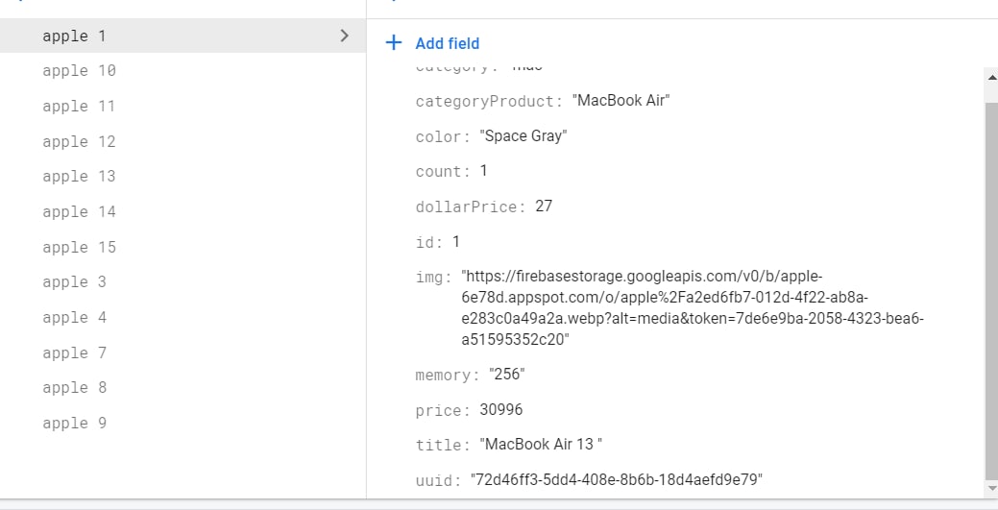Click the scrollbar up arrow in fields panel

[x=991, y=77]
